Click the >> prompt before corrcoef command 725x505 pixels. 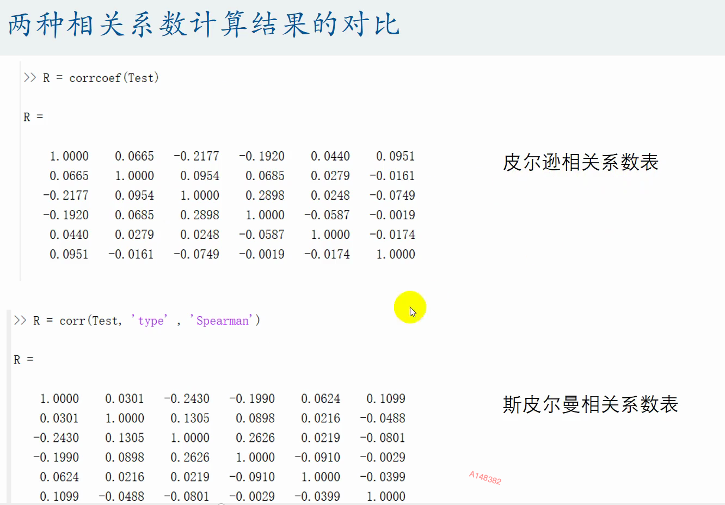tap(29, 77)
